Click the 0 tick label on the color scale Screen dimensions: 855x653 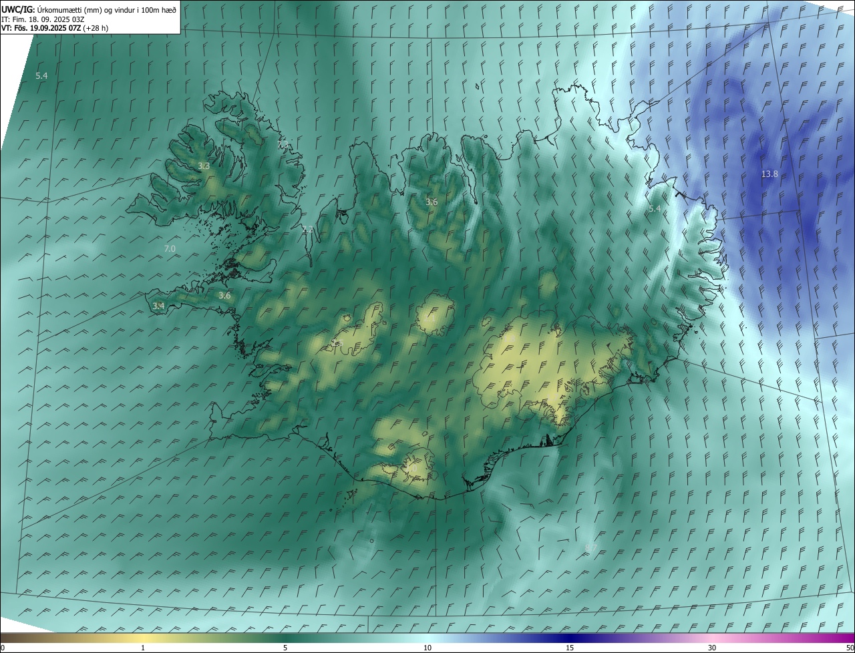[3, 648]
